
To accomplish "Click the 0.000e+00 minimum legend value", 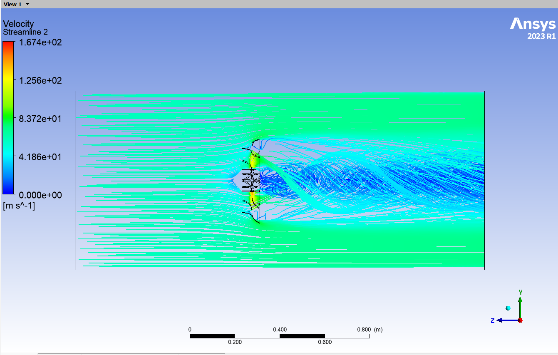I will tap(40, 195).
